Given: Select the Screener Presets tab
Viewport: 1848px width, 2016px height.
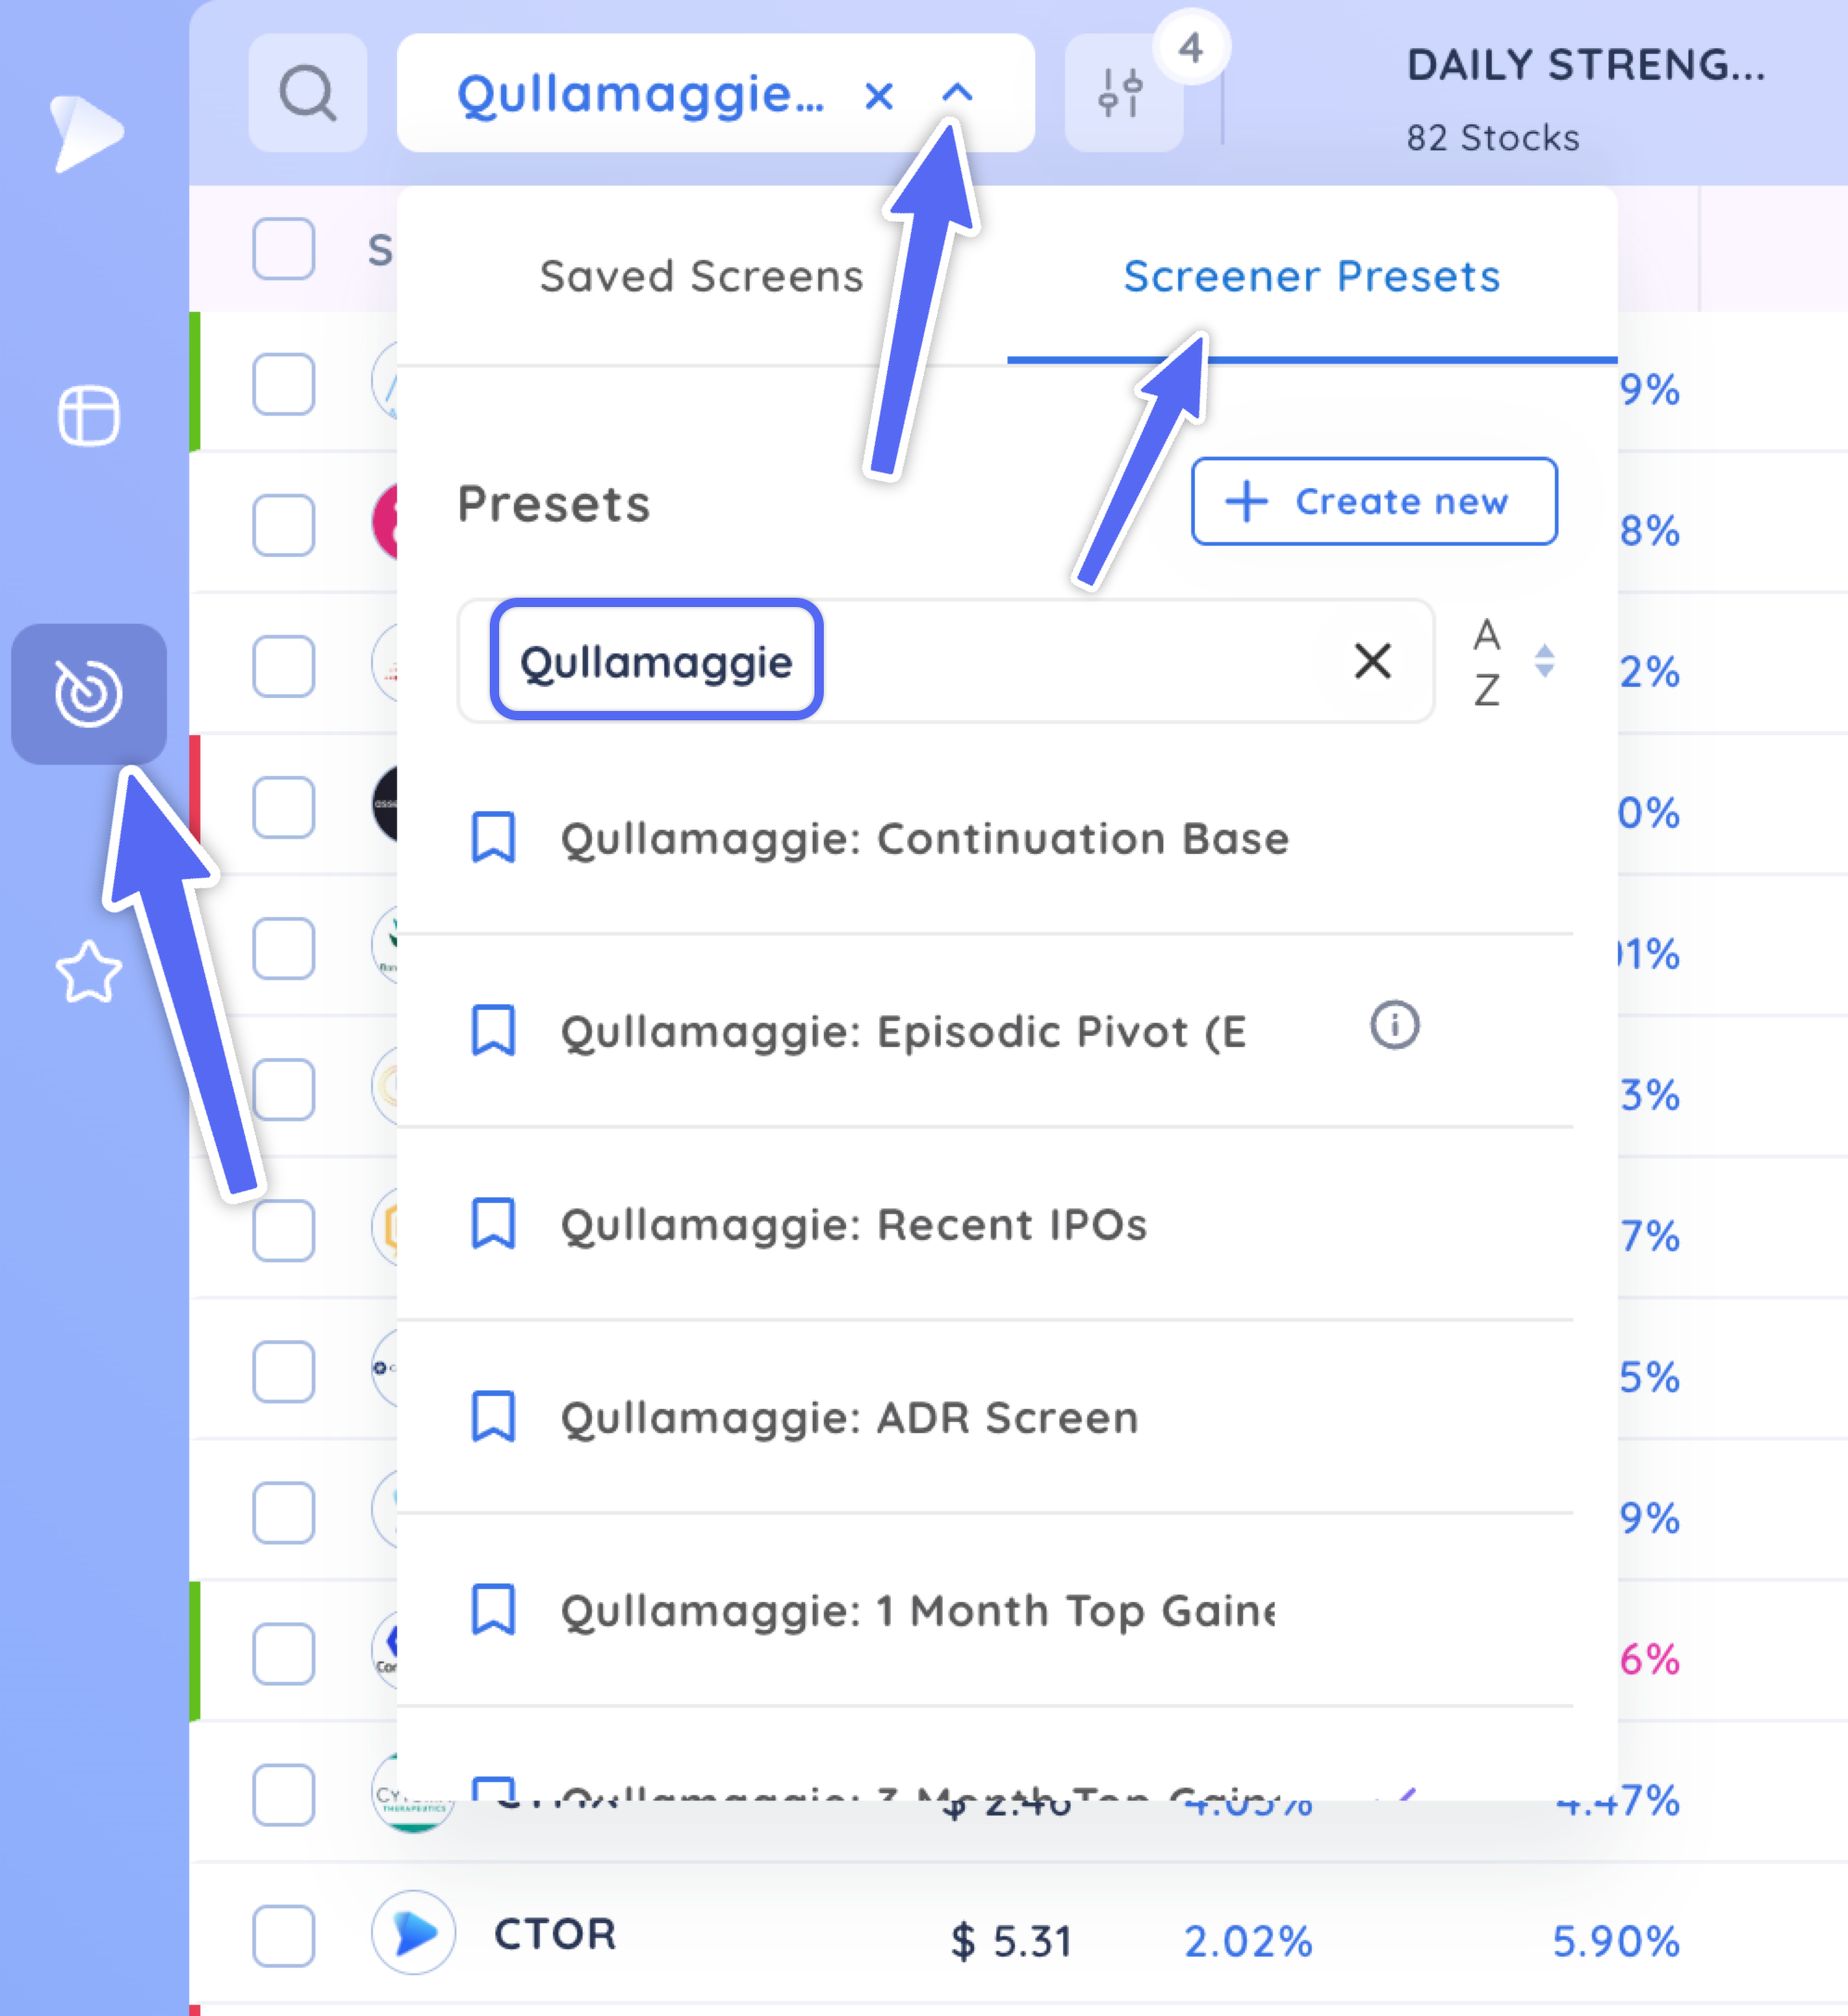Looking at the screenshot, I should click(1312, 277).
